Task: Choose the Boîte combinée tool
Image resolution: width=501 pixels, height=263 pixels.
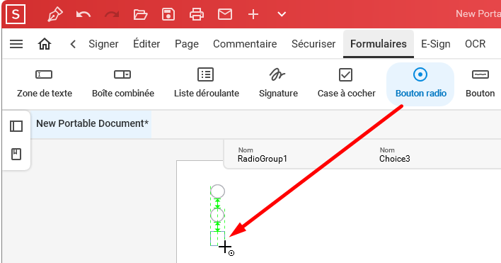Action: pyautogui.click(x=123, y=83)
